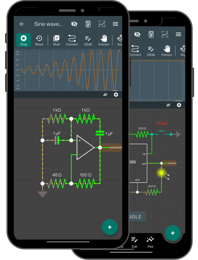The image size is (198, 260).
Task: Choose the QEdit tool on front phone
Action: (88, 41)
